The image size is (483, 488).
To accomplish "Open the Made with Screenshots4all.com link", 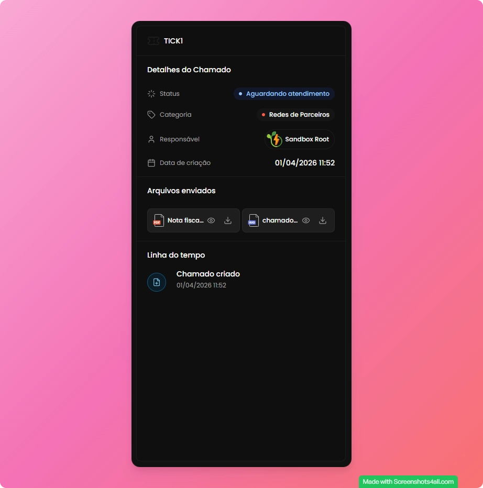I will pos(408,482).
